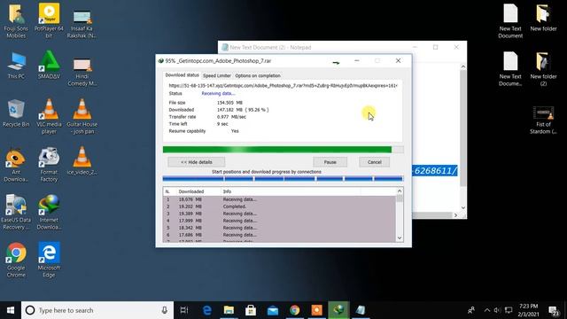
Task: Click the Receiving data... status text
Action: pos(218,93)
